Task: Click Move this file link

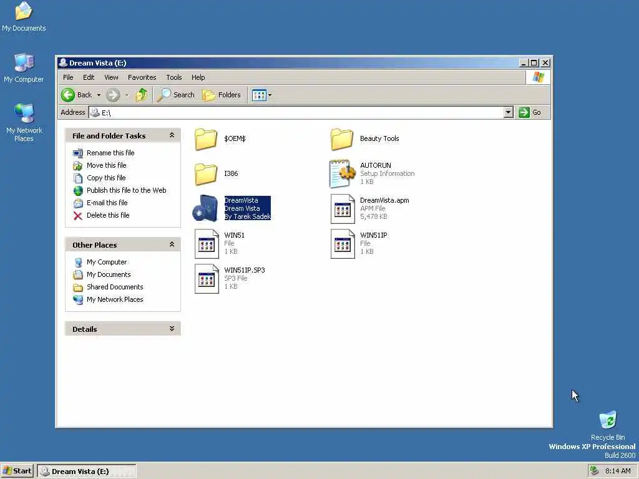Action: coord(106,165)
